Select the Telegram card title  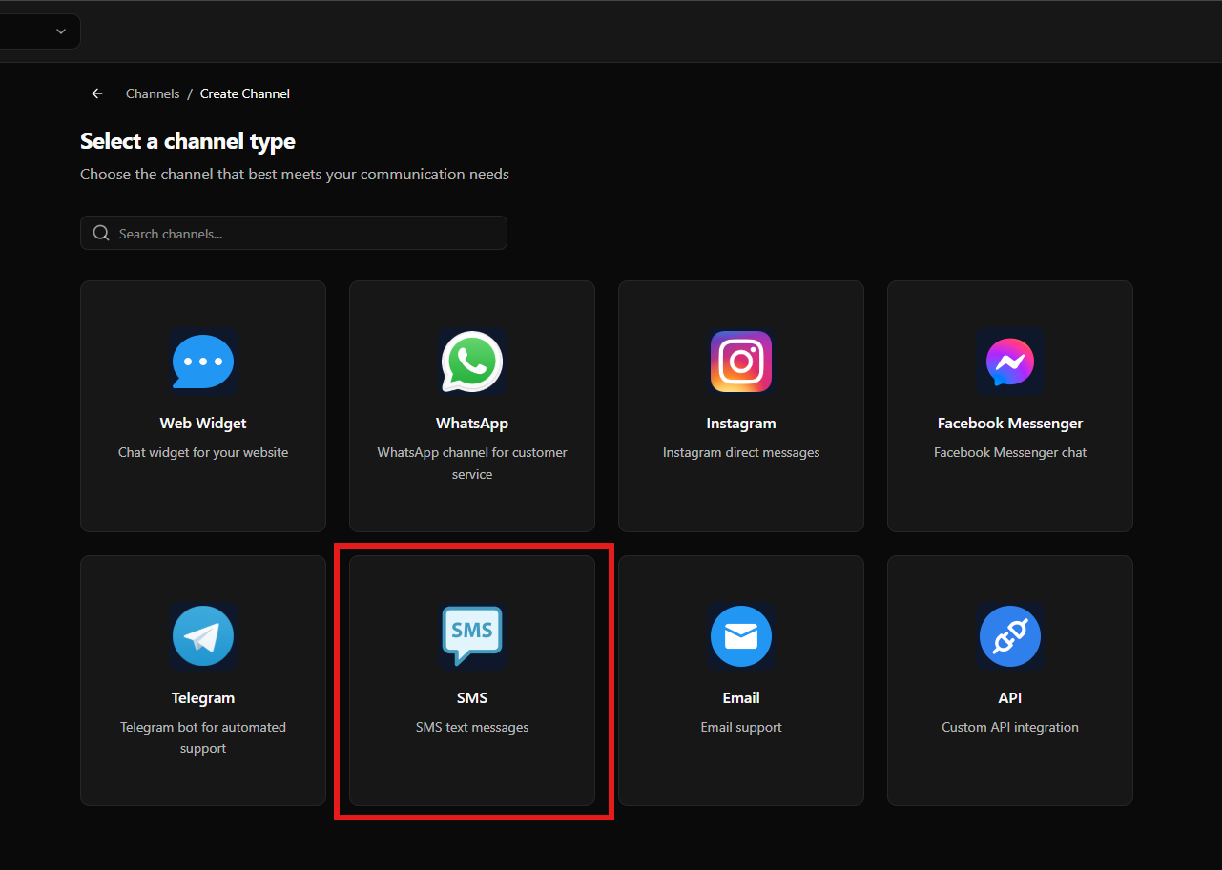point(203,698)
